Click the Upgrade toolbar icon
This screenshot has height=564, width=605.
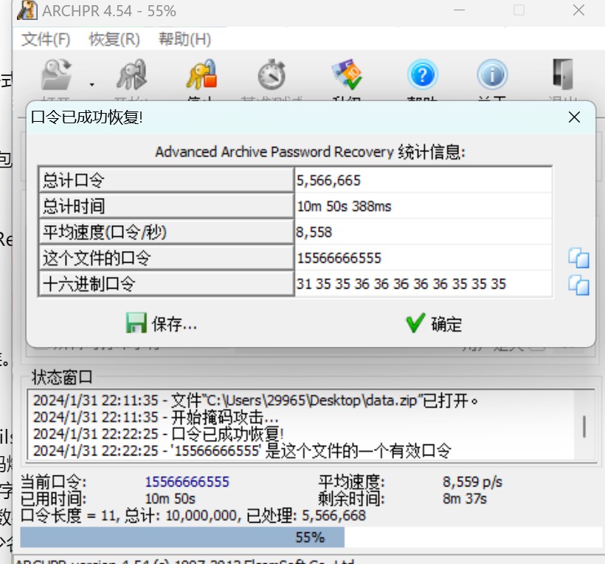347,75
